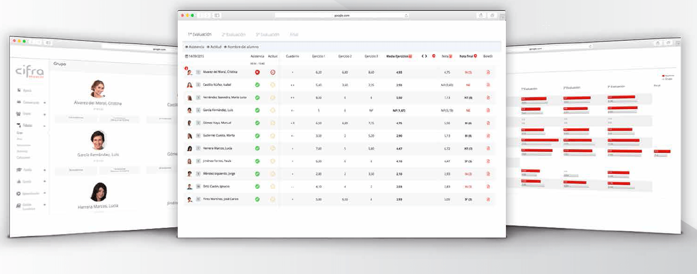697x274 pixels.
Task: Toggle the Nombre del alumno visibility eye
Action: click(225, 47)
